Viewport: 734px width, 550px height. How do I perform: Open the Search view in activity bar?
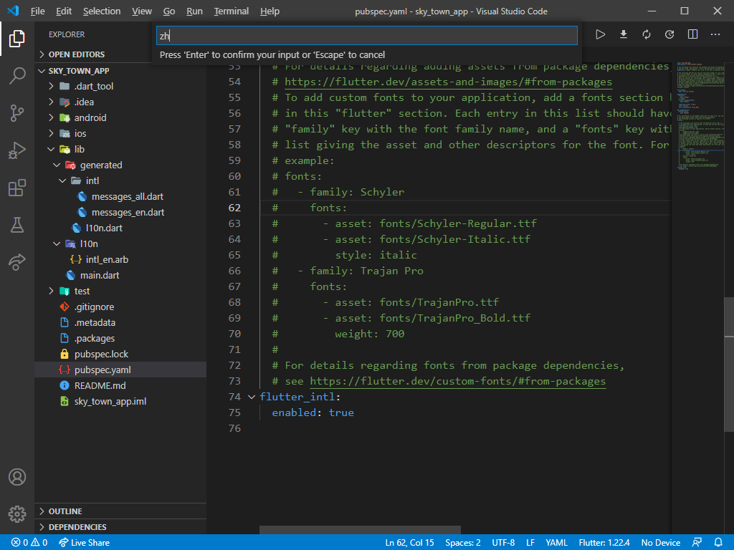click(17, 75)
